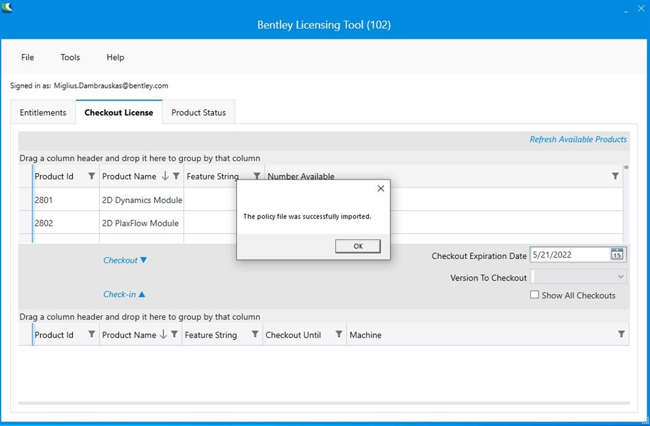Click the Check-in up-arrow link
This screenshot has width=650, height=426.
pyautogui.click(x=124, y=294)
